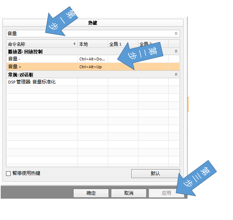Image resolution: width=233 pixels, height=220 pixels.
Task: Click the 常规: 对话框 group header
Action: click(53, 75)
